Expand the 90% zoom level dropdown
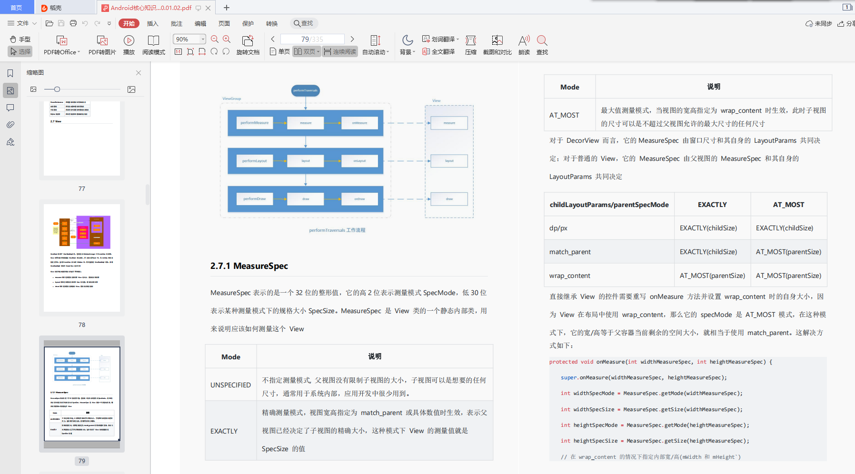This screenshot has width=855, height=474. point(203,39)
